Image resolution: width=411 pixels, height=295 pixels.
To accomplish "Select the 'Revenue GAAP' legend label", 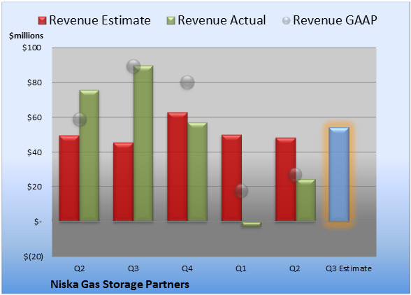I will click(x=335, y=20).
